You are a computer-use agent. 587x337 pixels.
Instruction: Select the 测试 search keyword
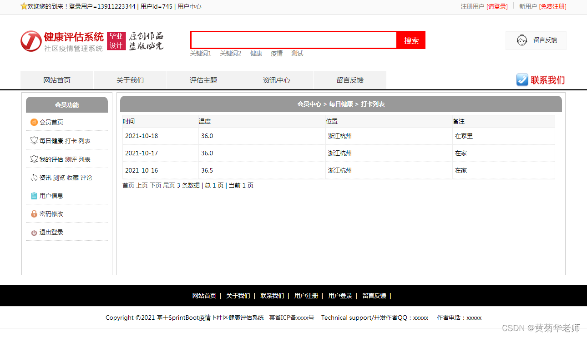(x=297, y=54)
